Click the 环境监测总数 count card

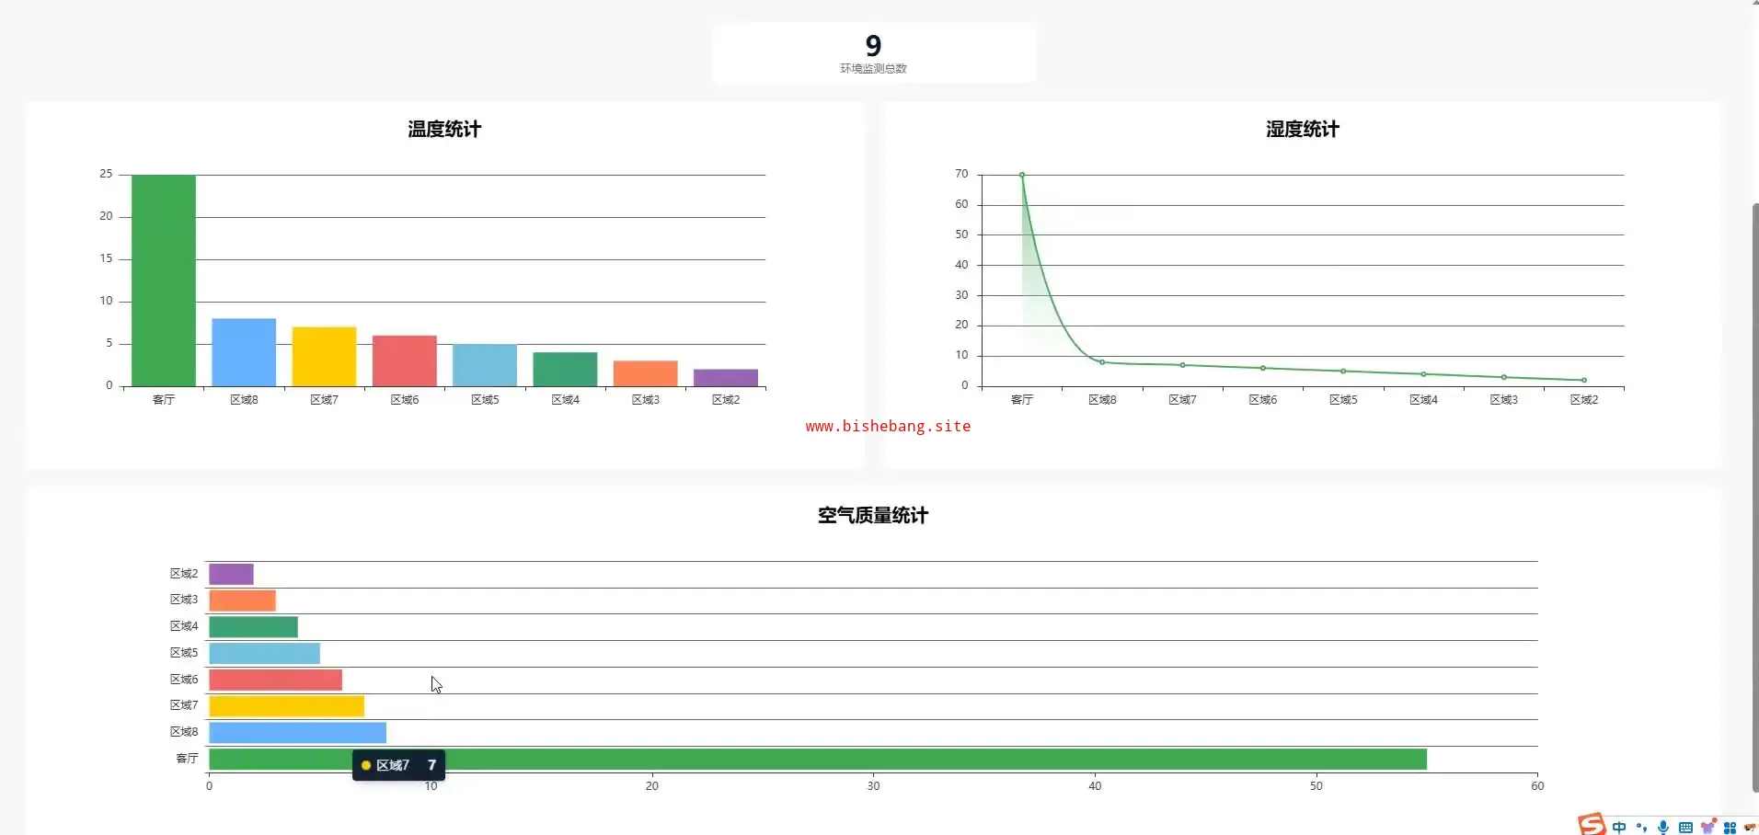873,53
